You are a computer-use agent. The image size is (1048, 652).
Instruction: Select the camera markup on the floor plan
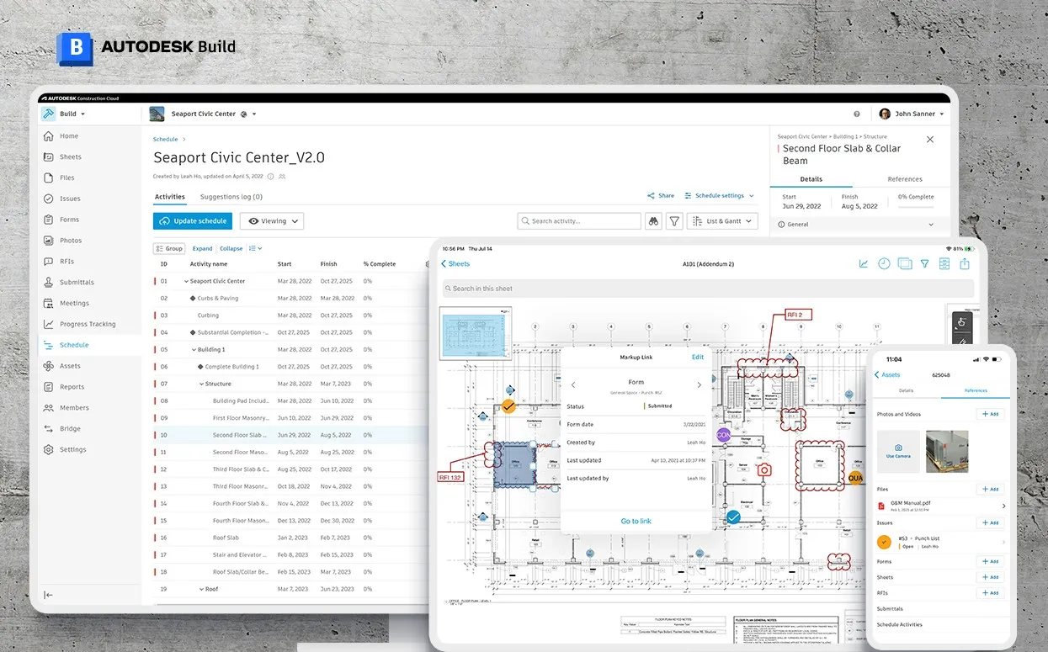coord(764,470)
